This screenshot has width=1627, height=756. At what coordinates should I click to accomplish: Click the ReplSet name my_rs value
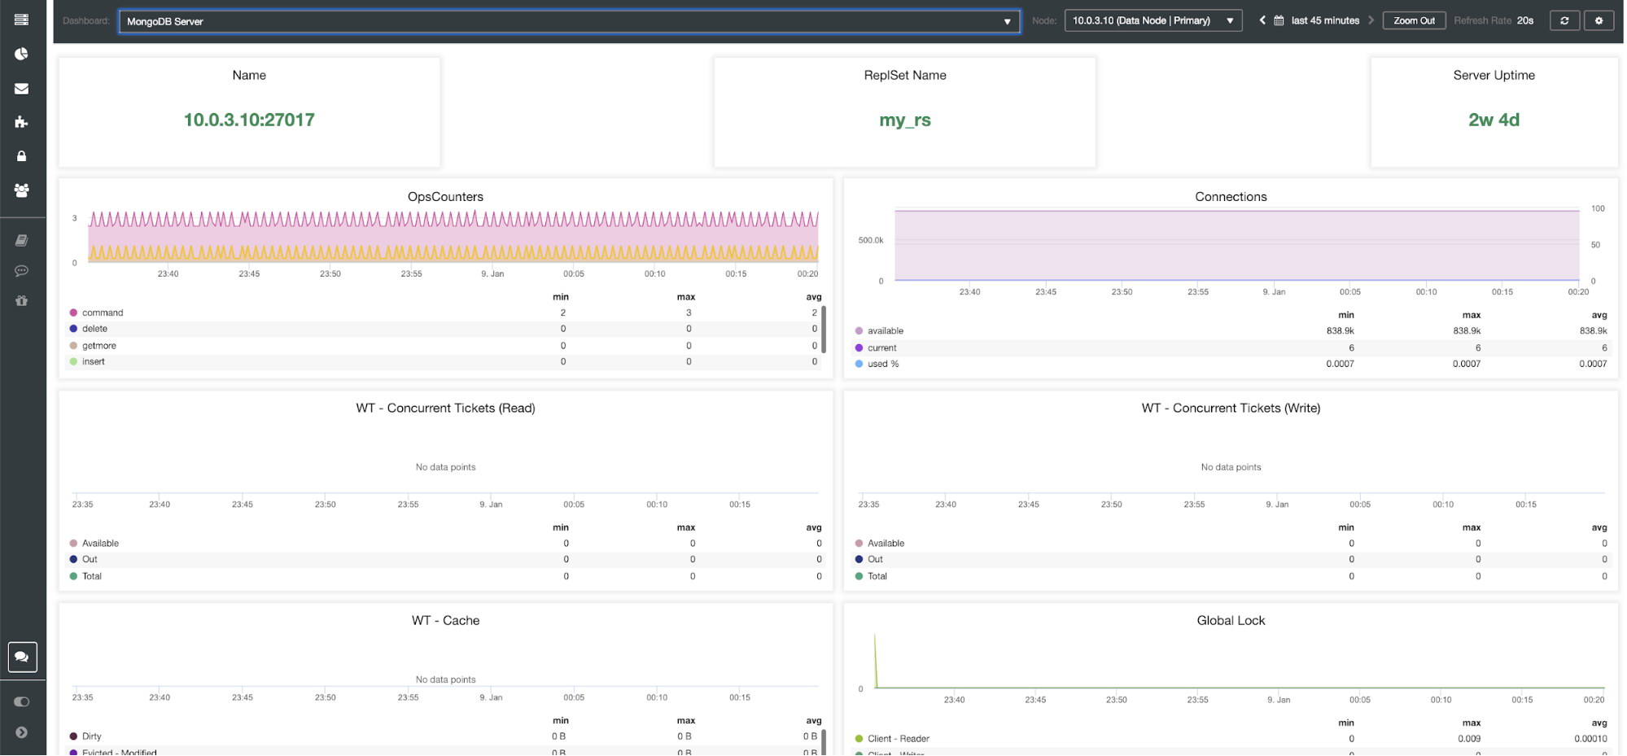905,120
